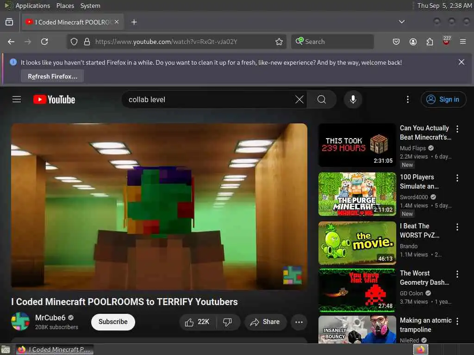Open the Places menu
474x355 pixels.
coord(65,6)
